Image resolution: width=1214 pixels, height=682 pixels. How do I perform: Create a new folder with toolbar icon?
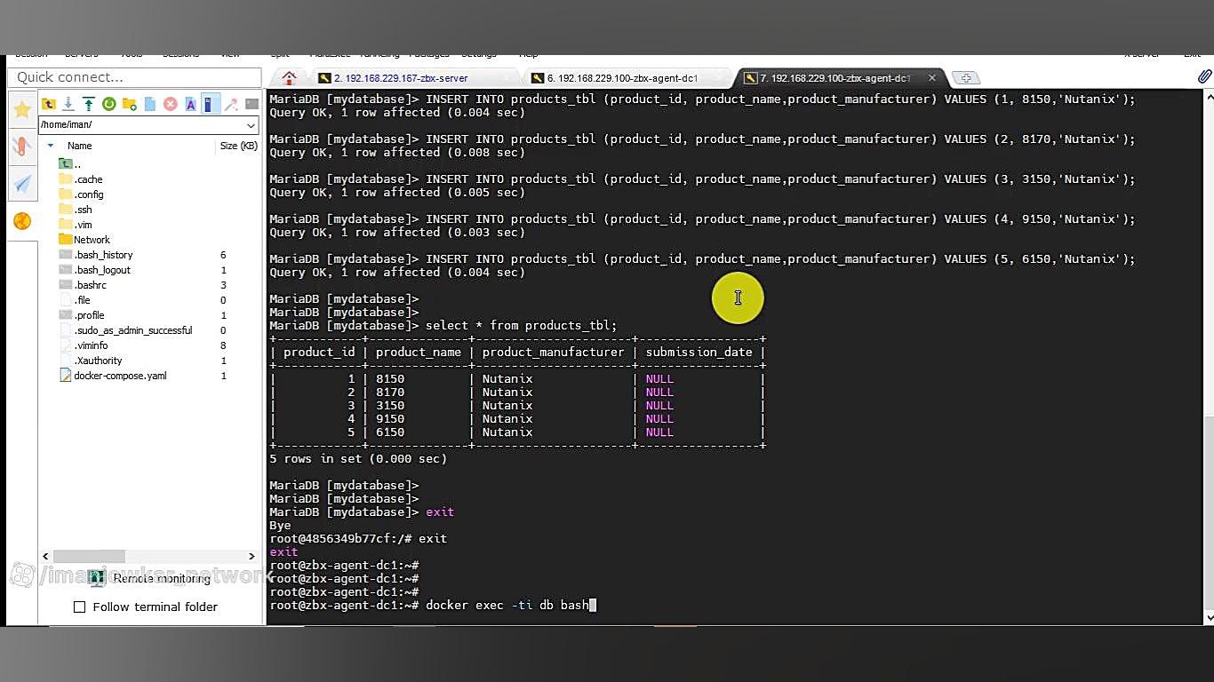point(130,104)
